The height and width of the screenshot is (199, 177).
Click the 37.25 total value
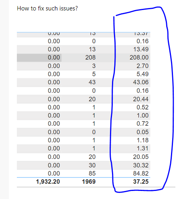point(141,182)
